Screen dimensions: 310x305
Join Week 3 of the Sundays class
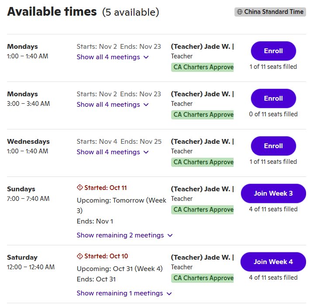273,193
